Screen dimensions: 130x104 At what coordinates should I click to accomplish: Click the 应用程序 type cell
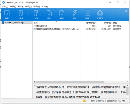(x=117, y=29)
